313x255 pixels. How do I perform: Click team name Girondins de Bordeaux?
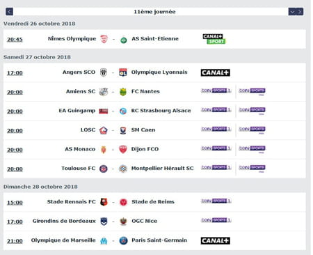point(64,221)
